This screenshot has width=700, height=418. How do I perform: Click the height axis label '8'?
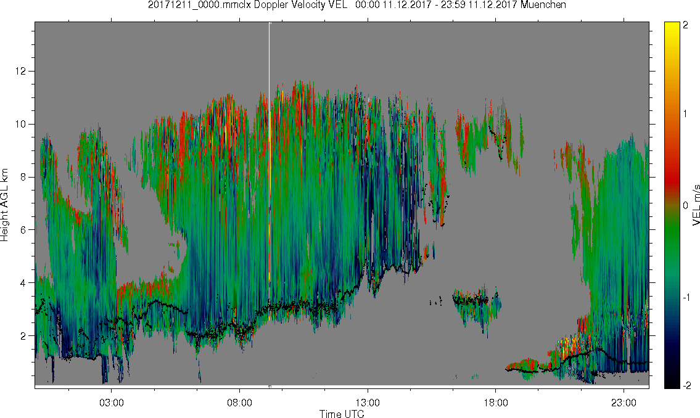click(x=23, y=177)
